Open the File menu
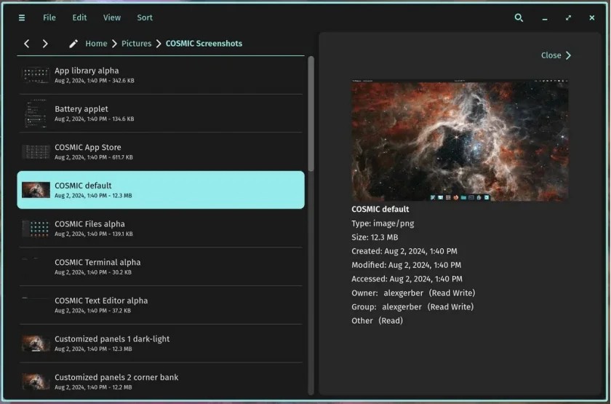611x404 pixels. tap(49, 17)
